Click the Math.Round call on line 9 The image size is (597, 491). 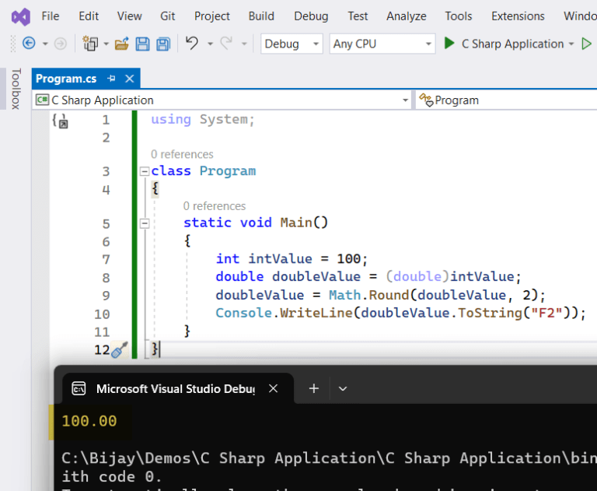click(368, 295)
